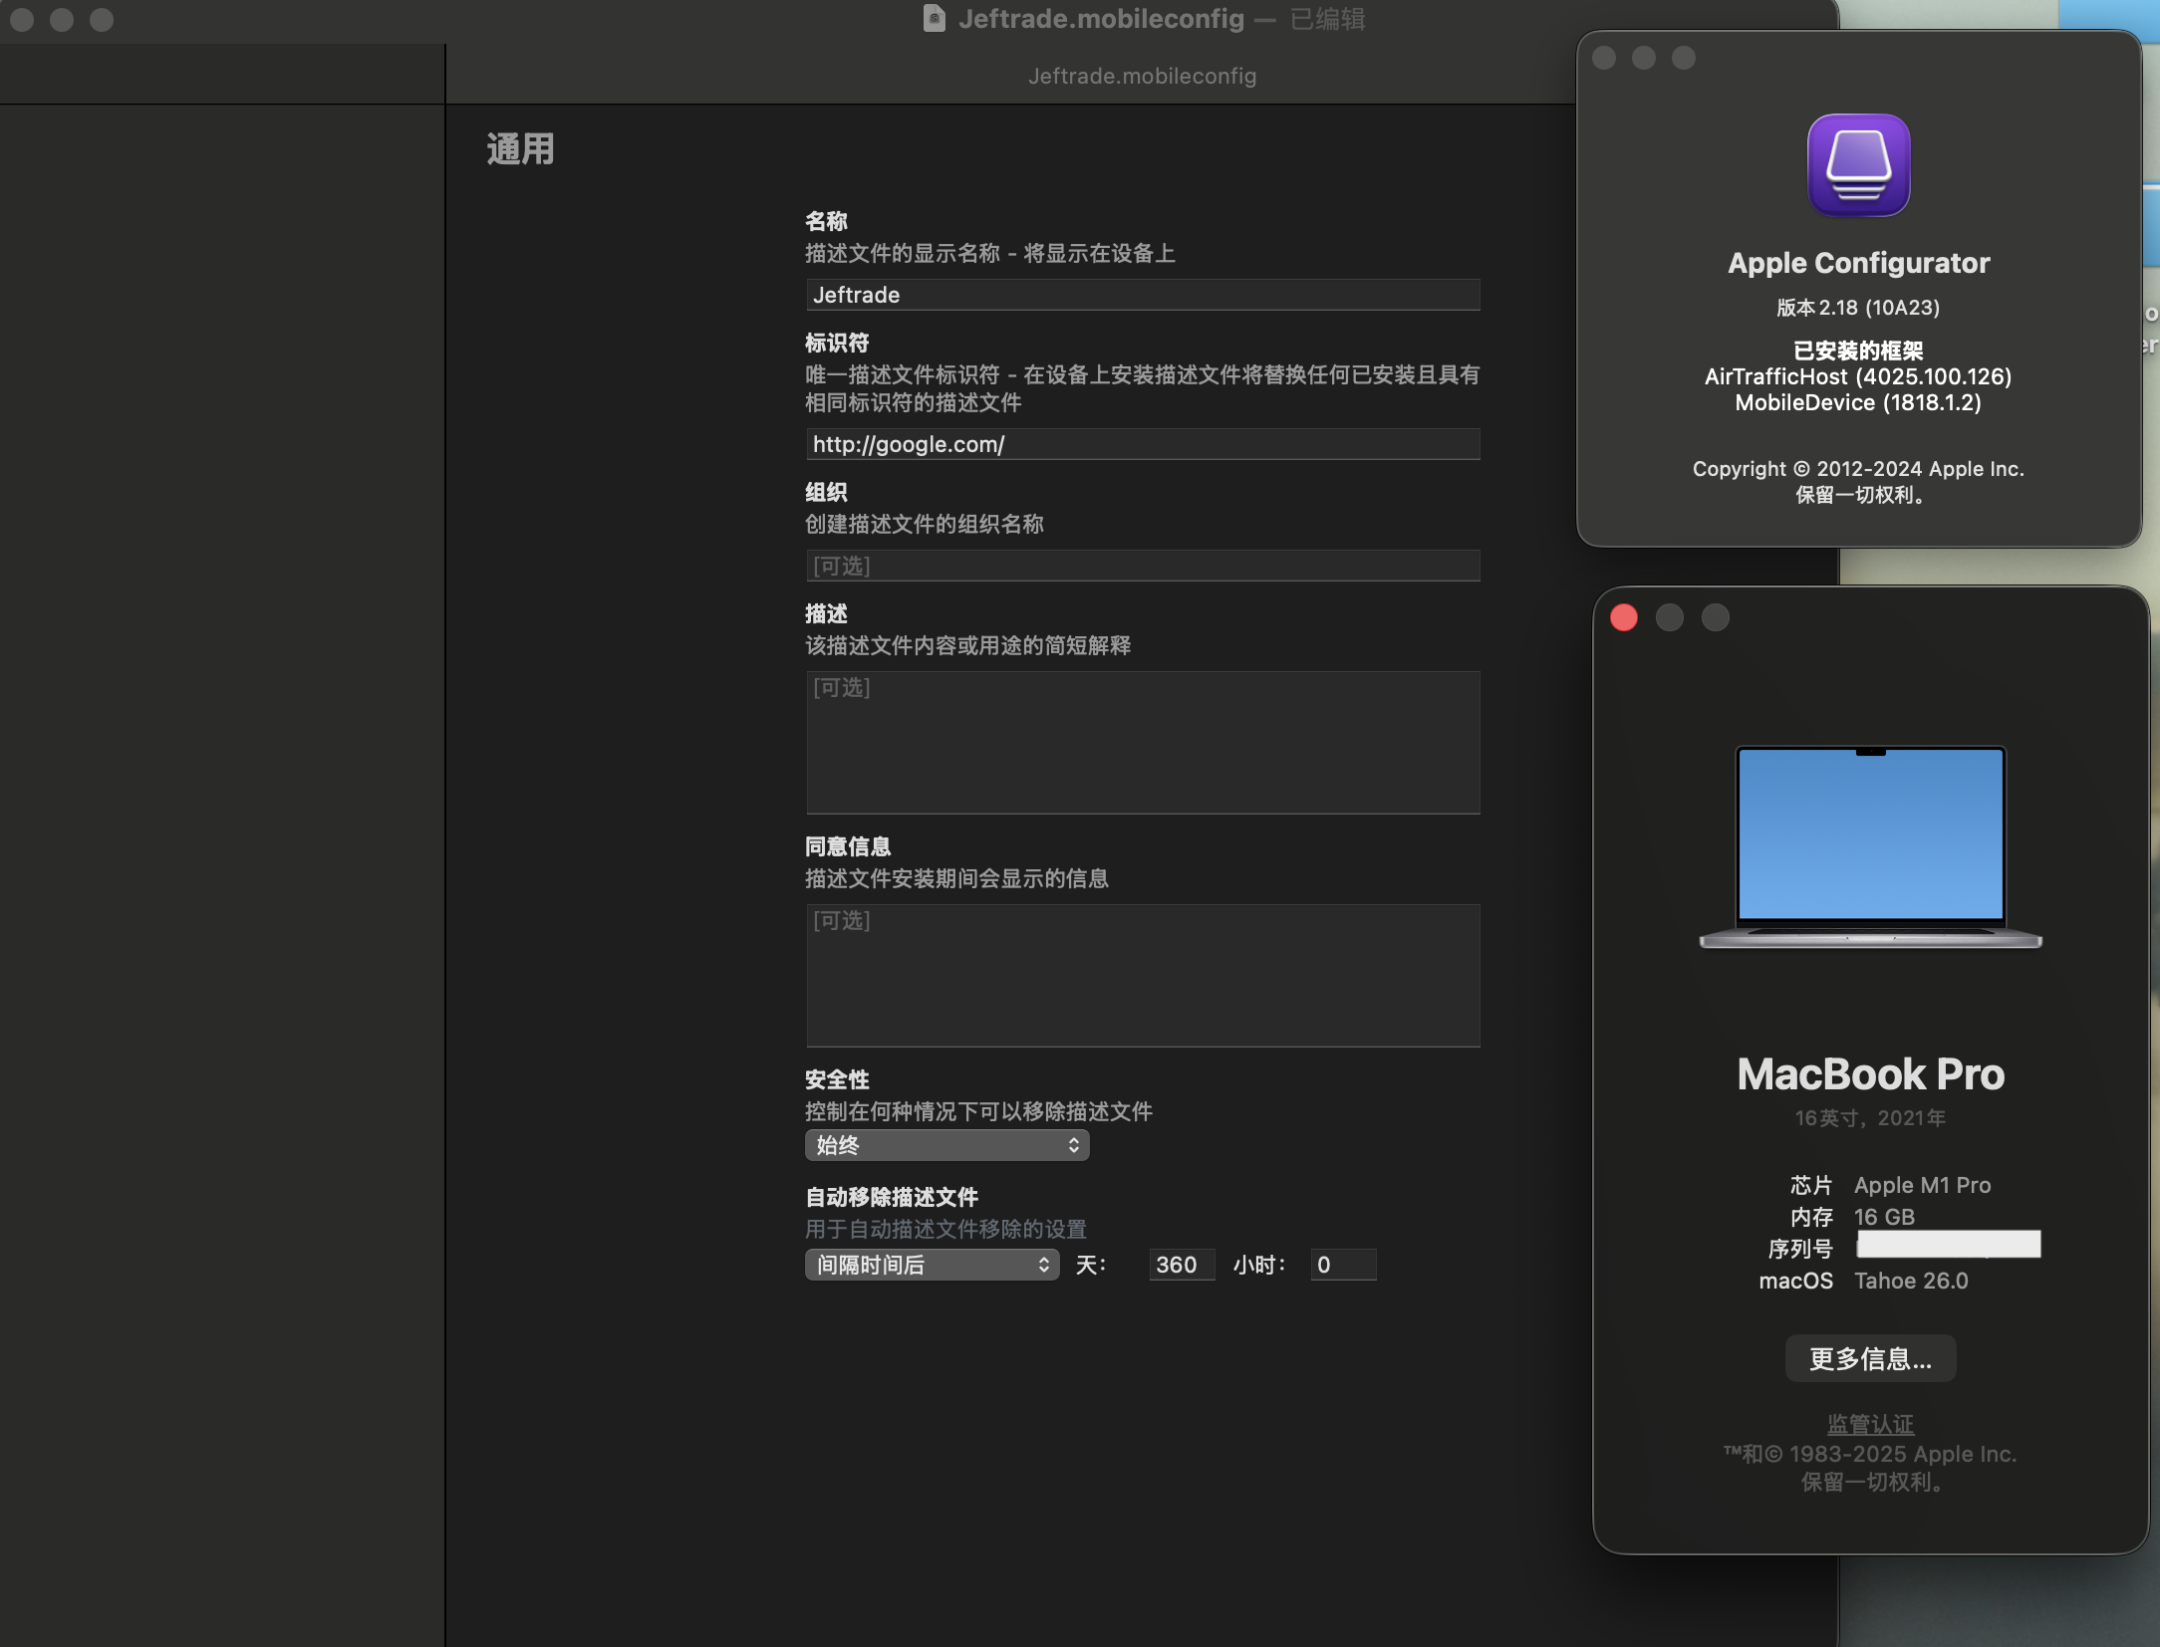The width and height of the screenshot is (2160, 1647).
Task: Close the Apple Configurator about window
Action: coord(1604,58)
